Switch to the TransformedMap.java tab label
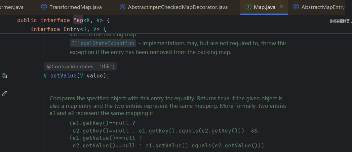 (x=75, y=7)
